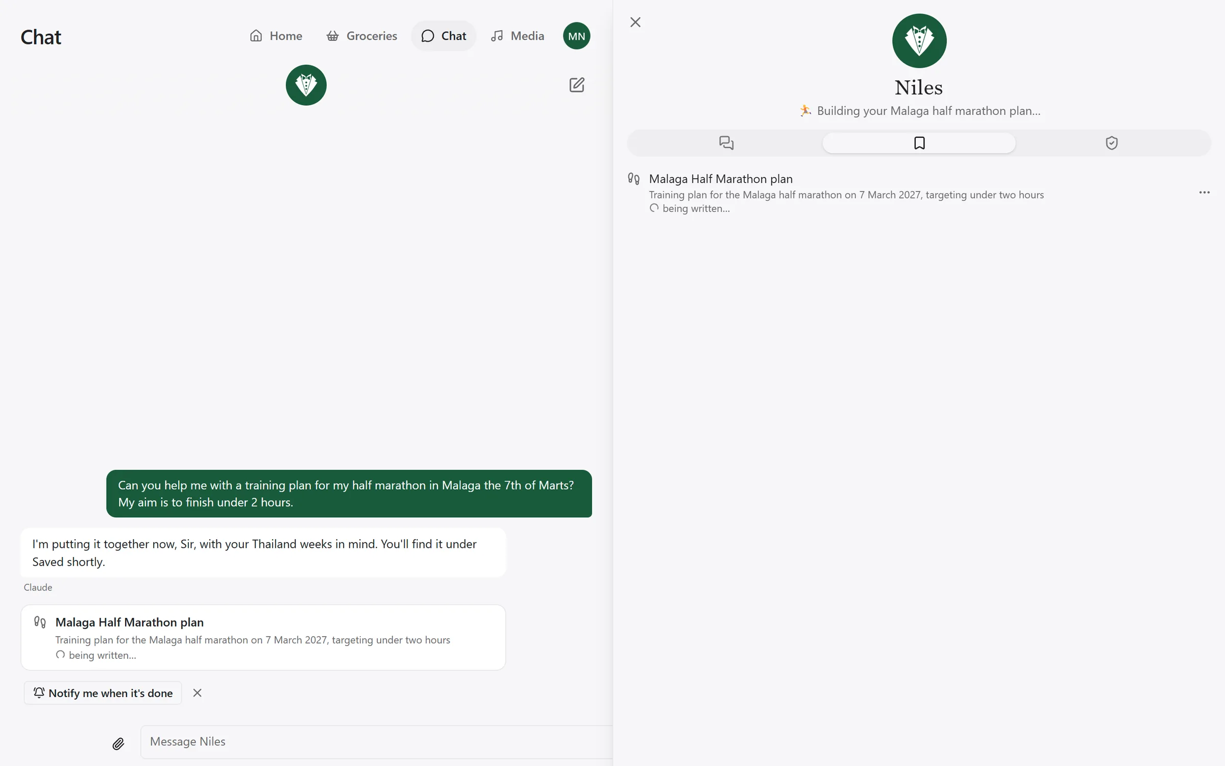The width and height of the screenshot is (1225, 766).
Task: Focus the Message Niles input field
Action: (x=377, y=742)
